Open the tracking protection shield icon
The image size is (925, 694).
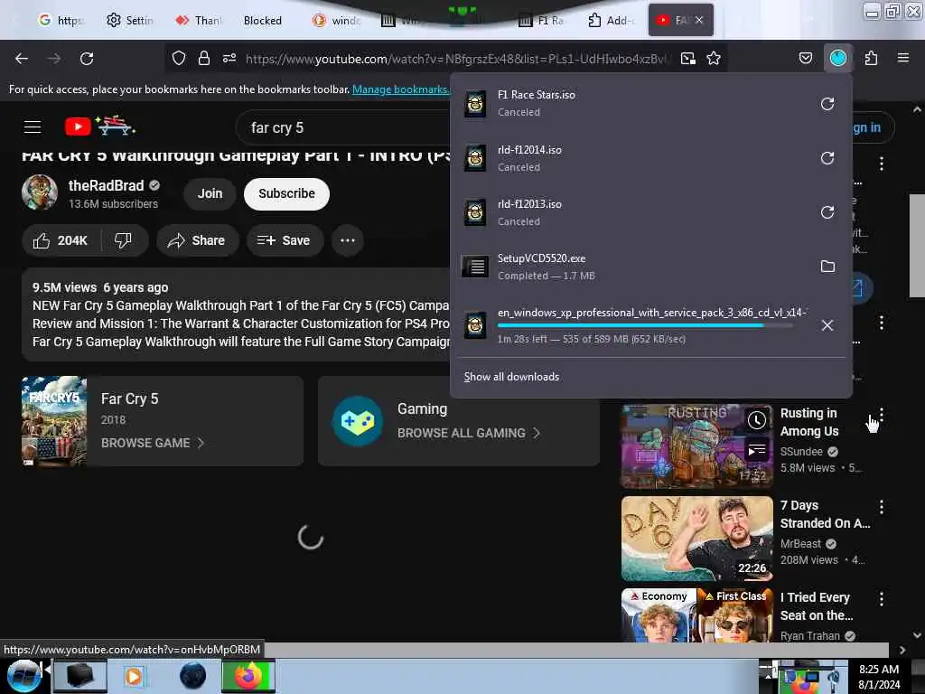point(179,58)
